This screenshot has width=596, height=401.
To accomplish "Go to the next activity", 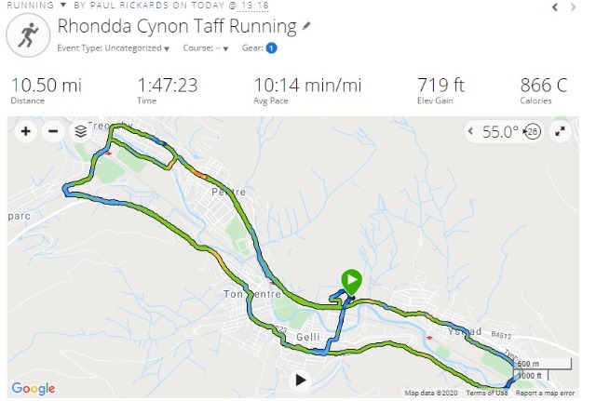I will coord(582,7).
